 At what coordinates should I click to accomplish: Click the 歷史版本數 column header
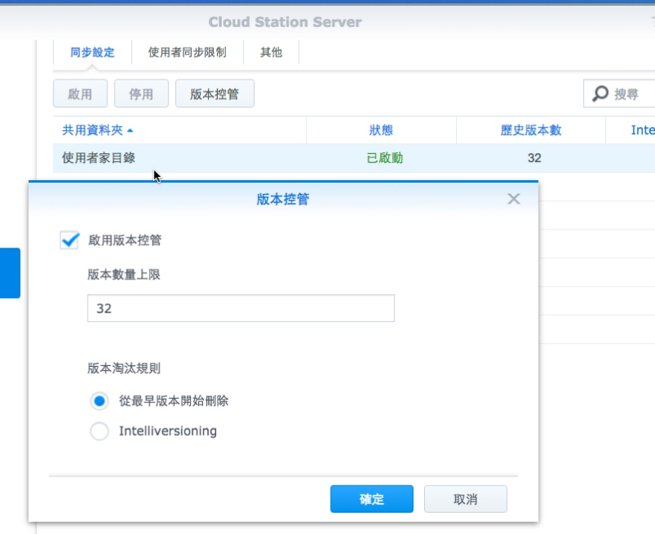pyautogui.click(x=531, y=130)
